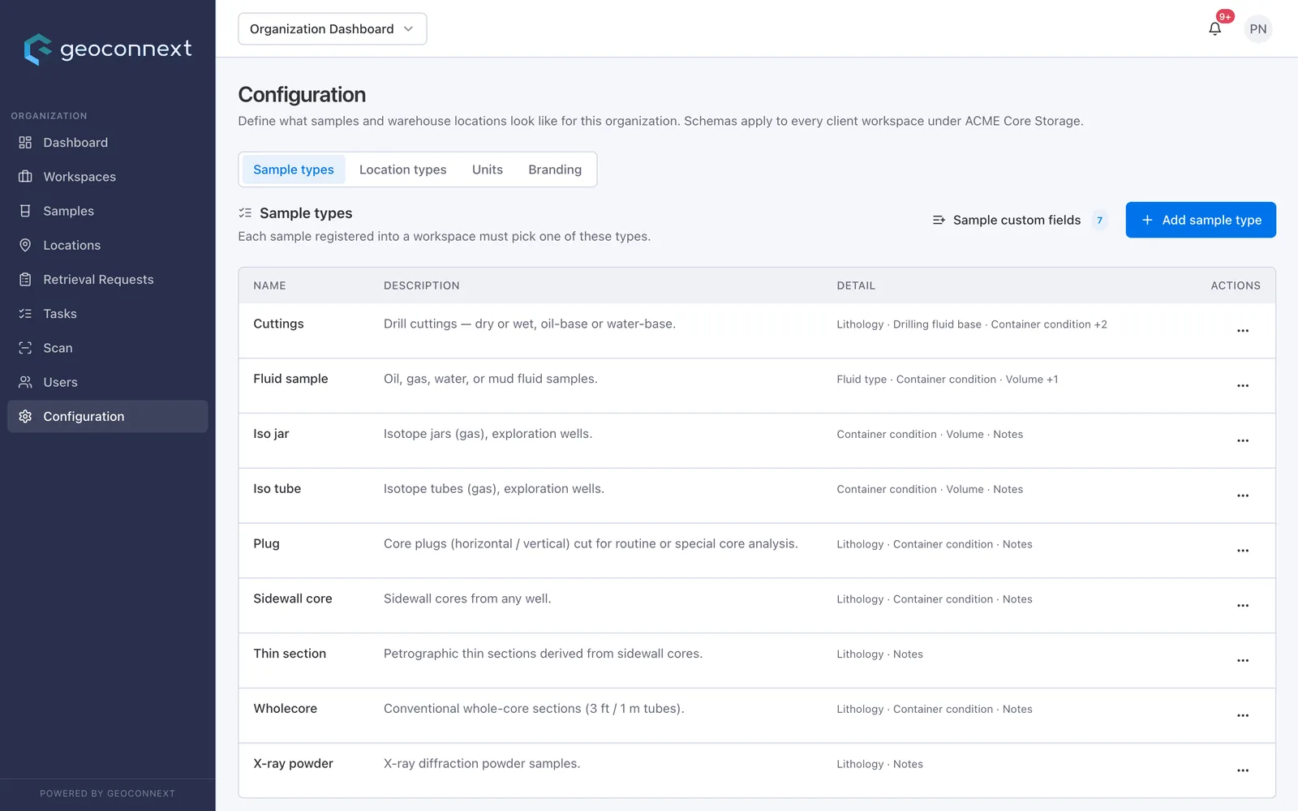This screenshot has height=811, width=1298.
Task: Open actions menu for Iso tube row
Action: pos(1242,496)
